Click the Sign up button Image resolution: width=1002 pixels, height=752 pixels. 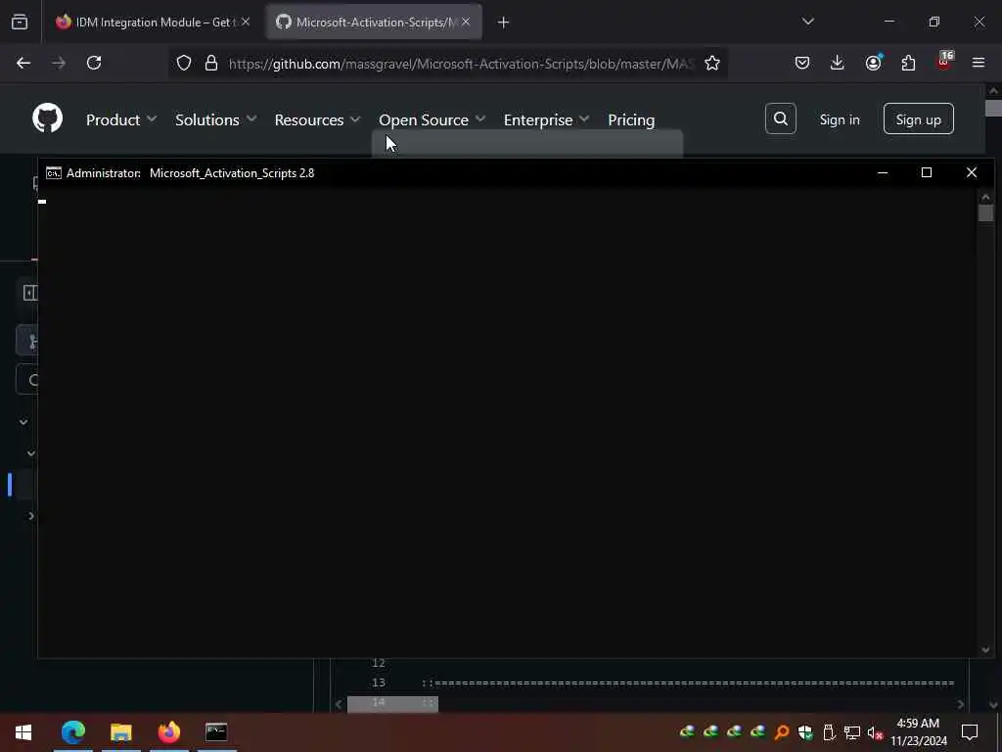(918, 118)
